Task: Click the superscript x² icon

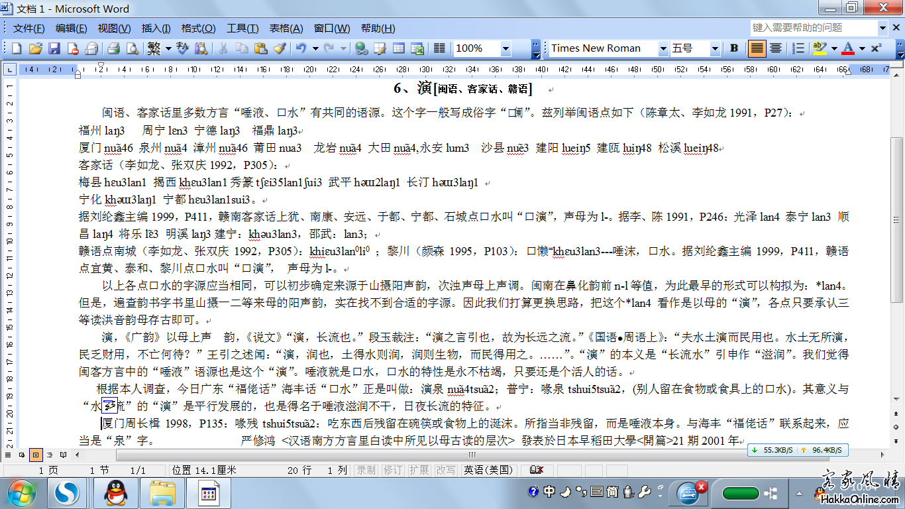Action: (x=876, y=48)
